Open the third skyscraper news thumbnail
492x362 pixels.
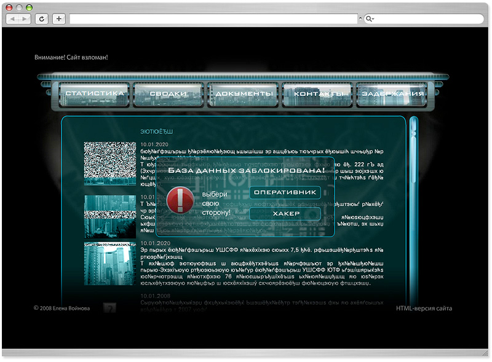[x=110, y=264]
